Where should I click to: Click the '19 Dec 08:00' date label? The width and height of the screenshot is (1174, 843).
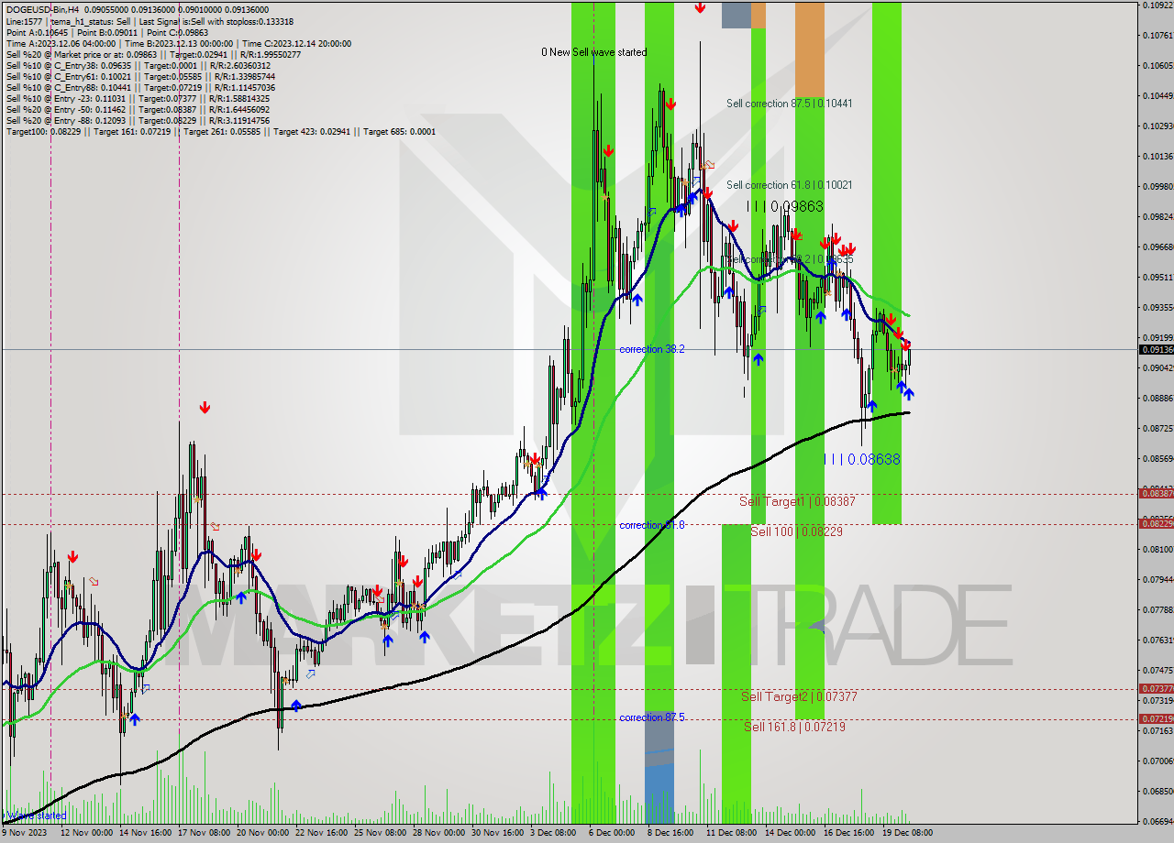[907, 833]
